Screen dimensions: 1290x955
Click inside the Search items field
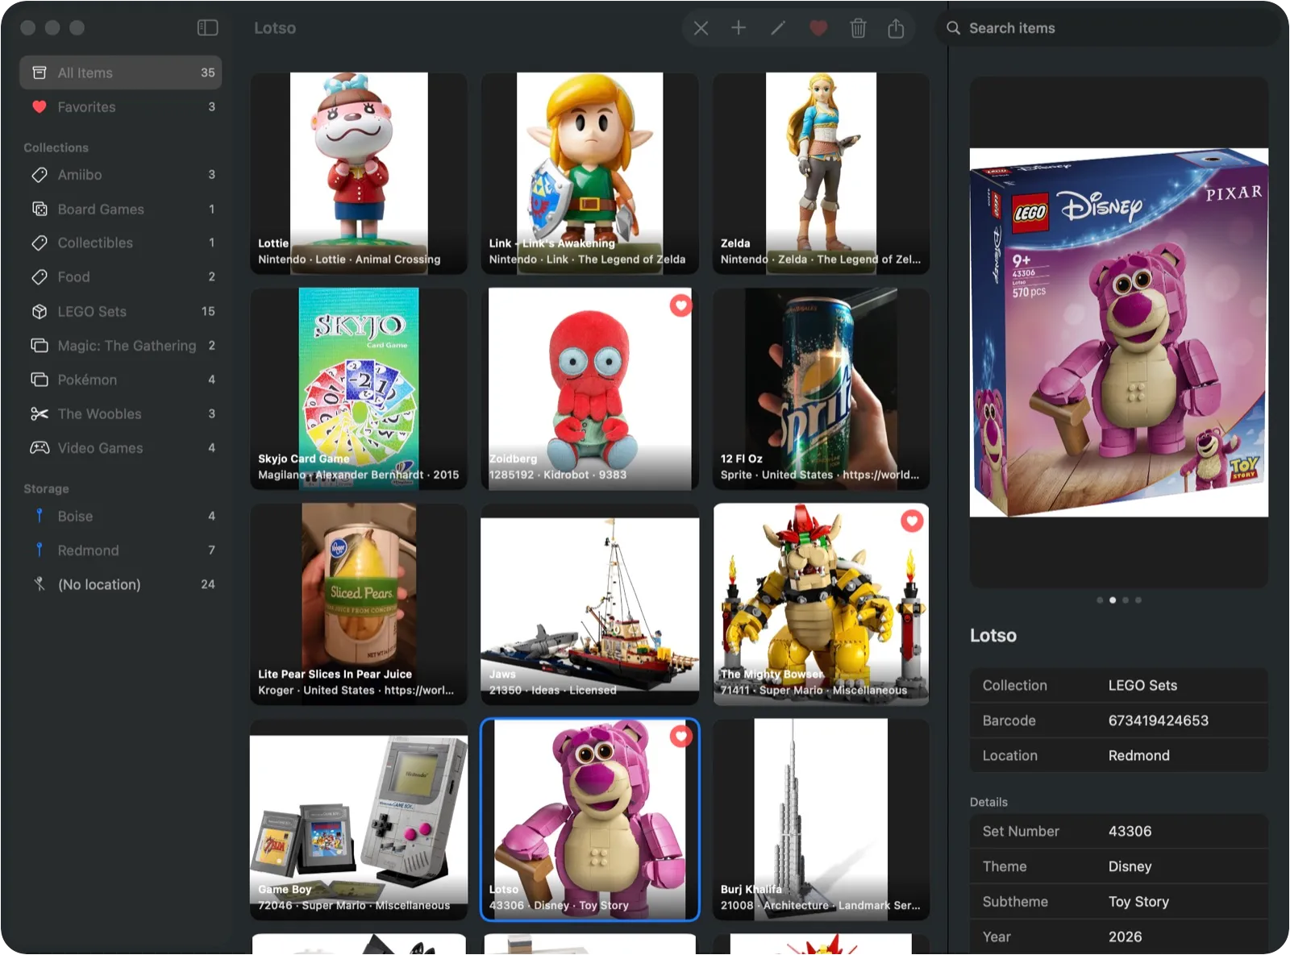(x=1108, y=28)
